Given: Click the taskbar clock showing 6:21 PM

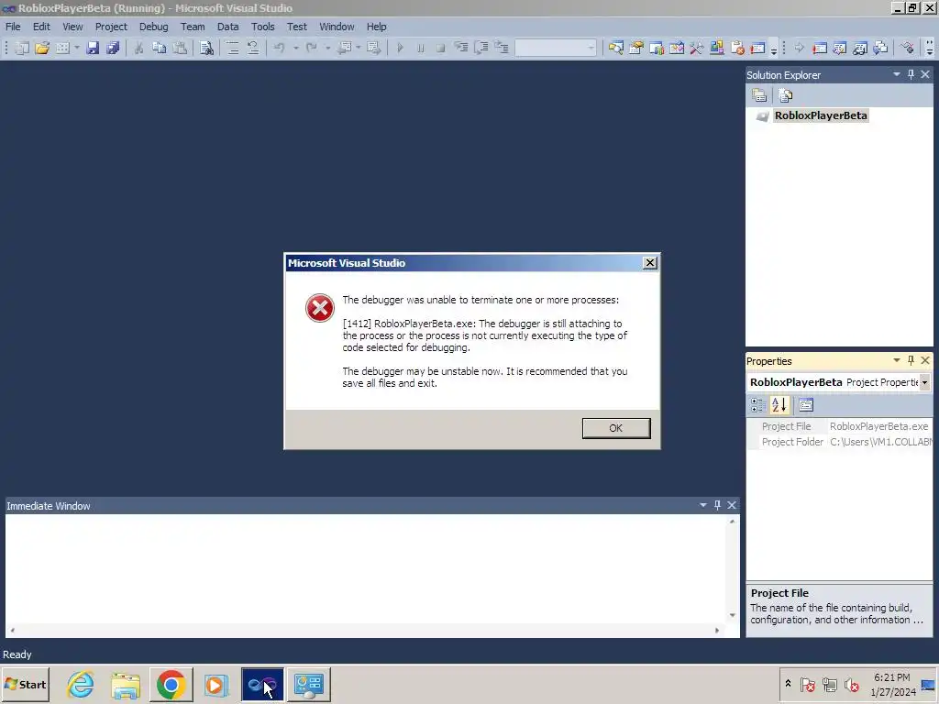Looking at the screenshot, I should pyautogui.click(x=892, y=684).
